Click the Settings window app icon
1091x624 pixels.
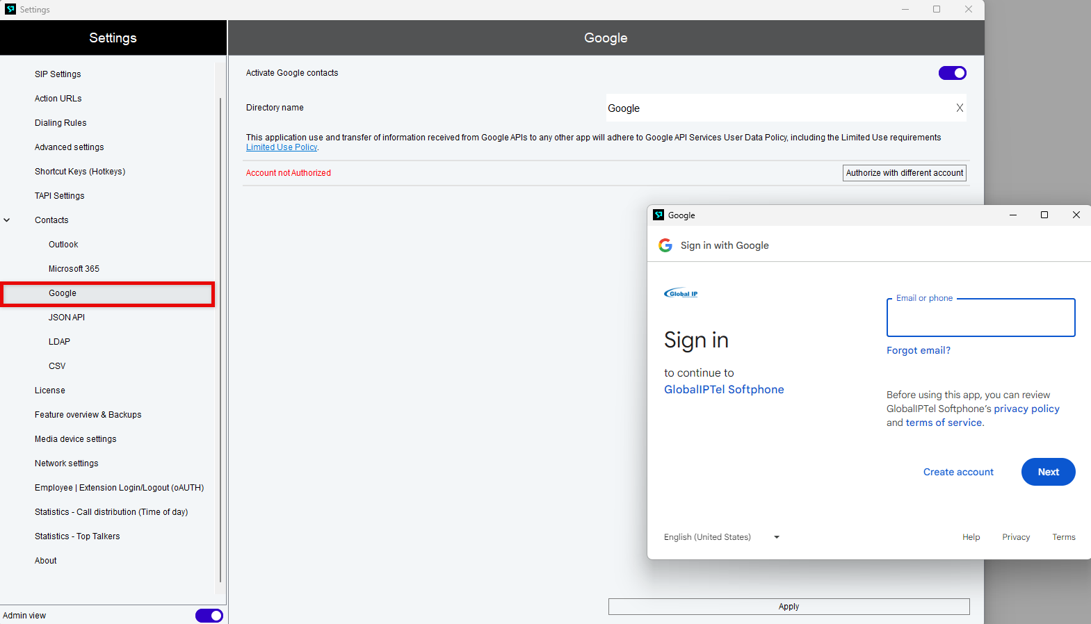(10, 9)
